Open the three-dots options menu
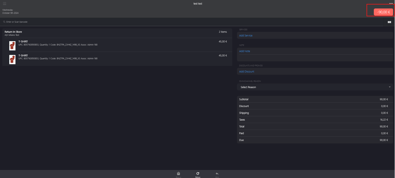 coord(391,3)
